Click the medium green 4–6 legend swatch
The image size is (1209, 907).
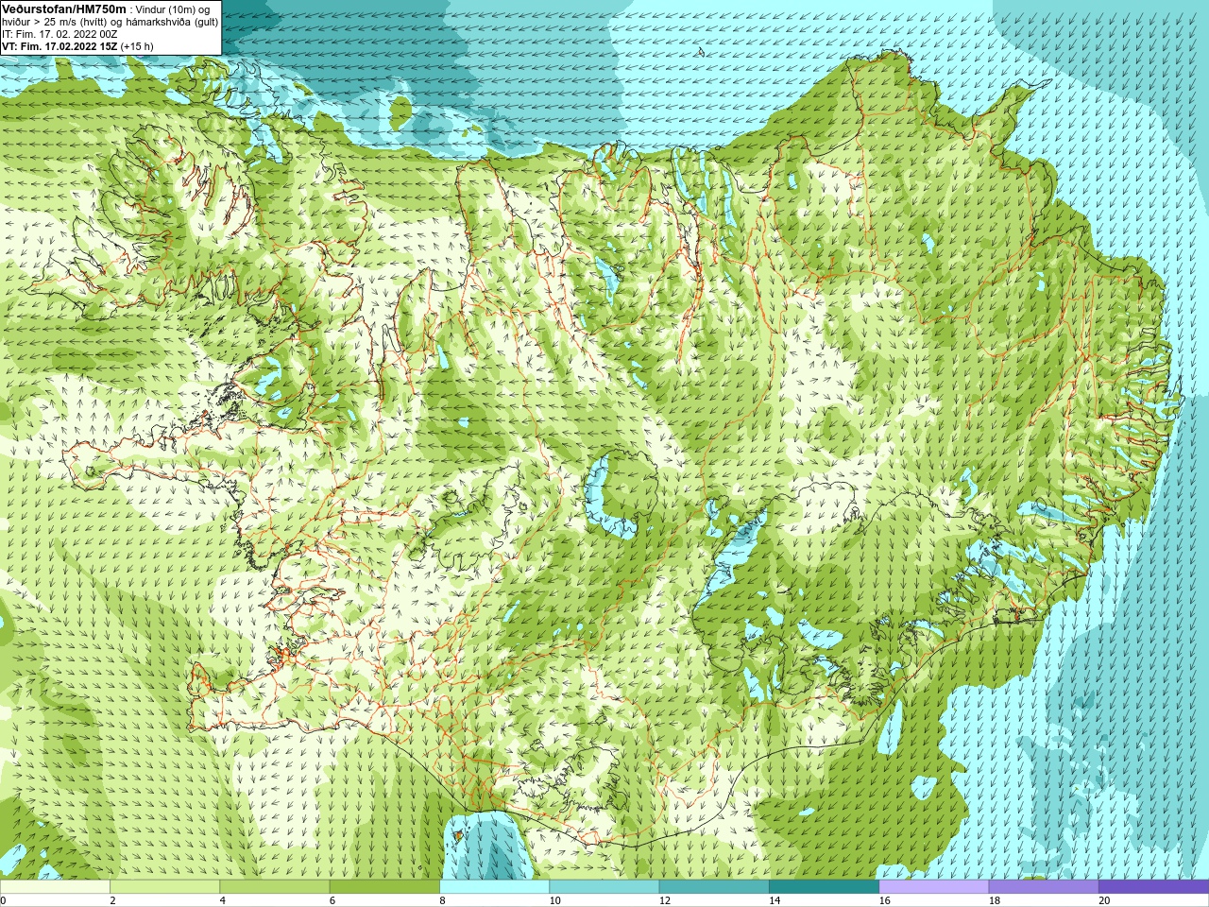(274, 887)
